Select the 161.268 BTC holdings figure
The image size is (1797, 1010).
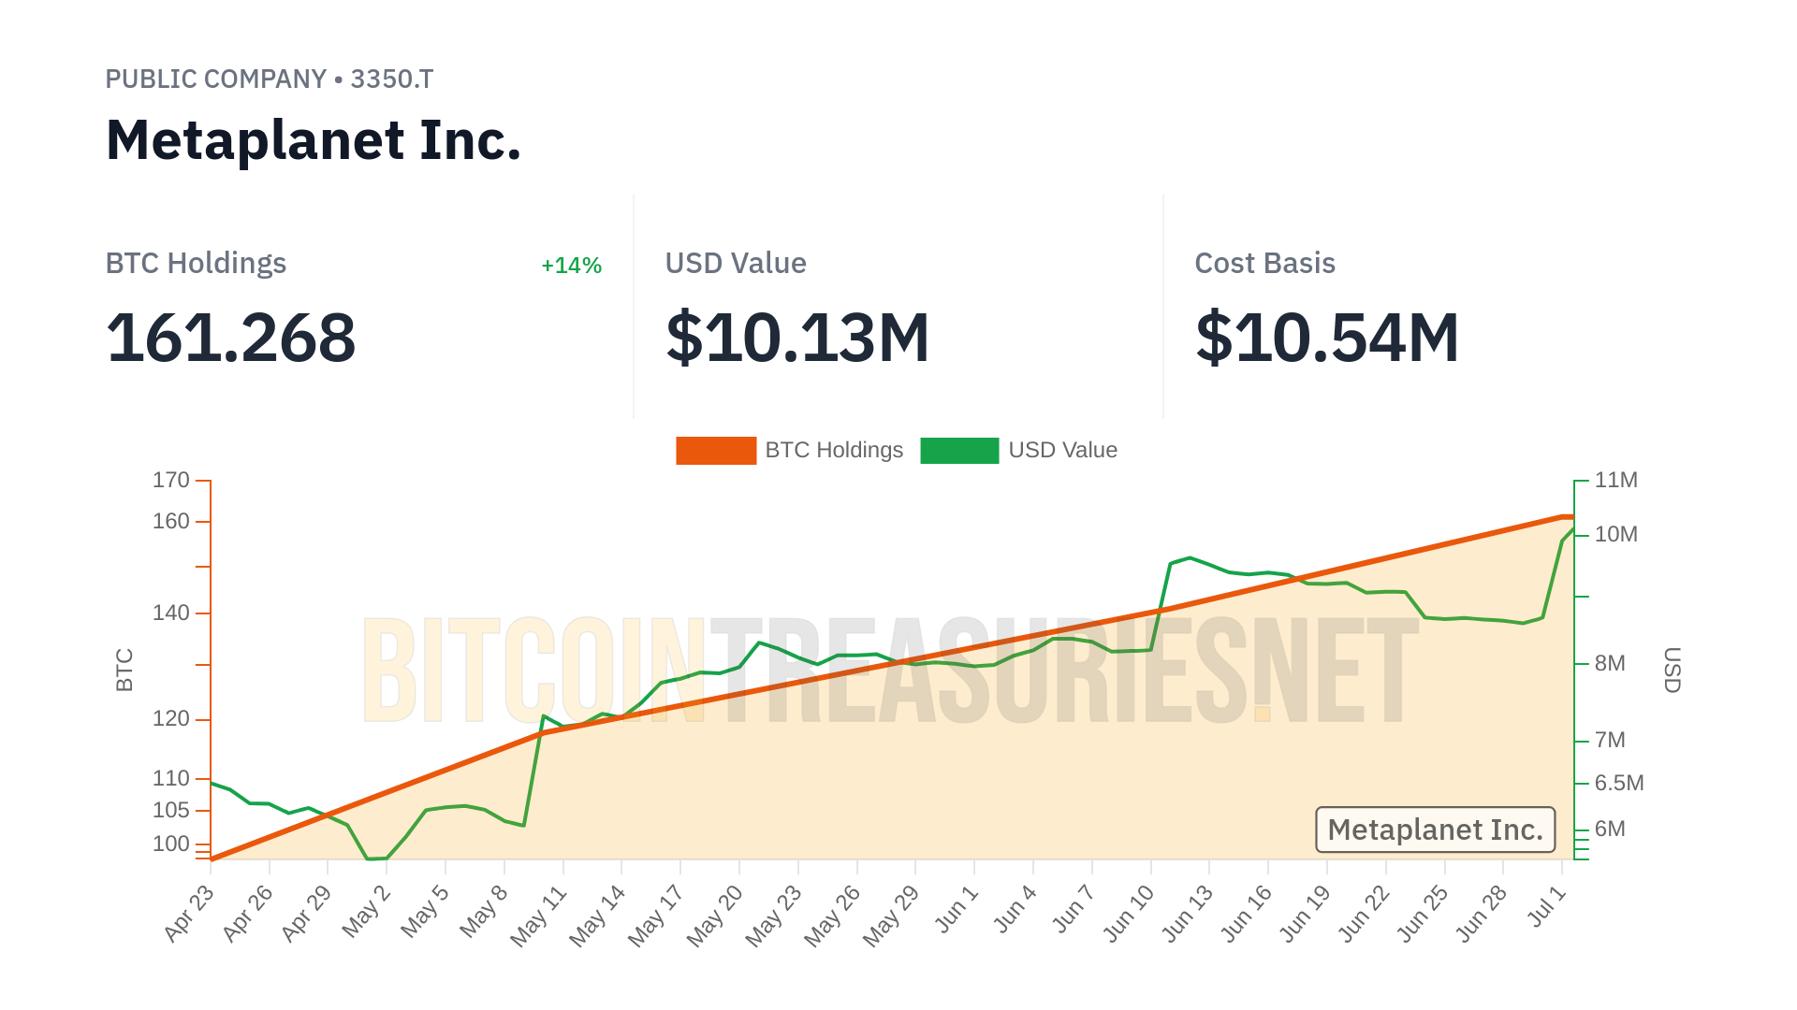[x=231, y=338]
